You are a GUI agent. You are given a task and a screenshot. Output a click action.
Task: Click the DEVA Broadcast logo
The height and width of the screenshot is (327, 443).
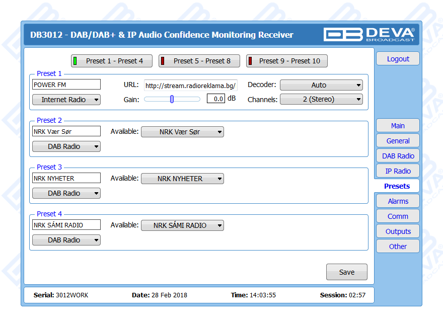point(370,34)
